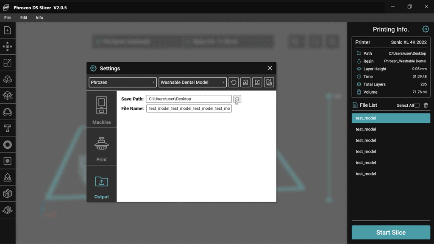Click the layered cube layout icon

click(x=8, y=95)
